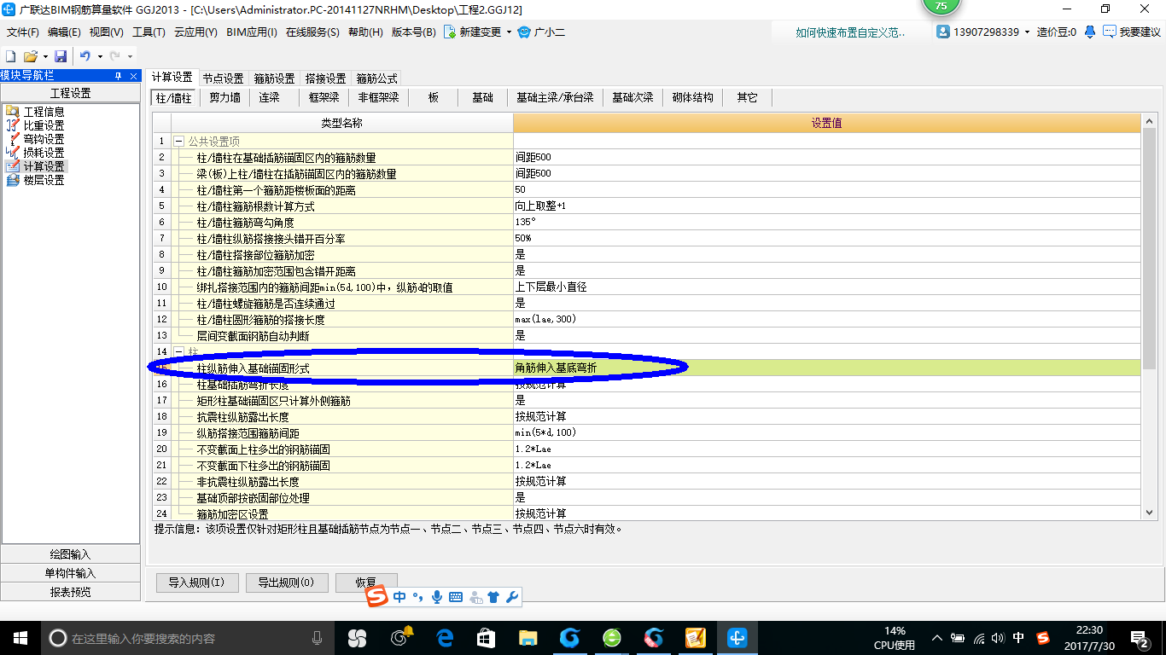Select the 剪力墙 sub-tab

[224, 97]
